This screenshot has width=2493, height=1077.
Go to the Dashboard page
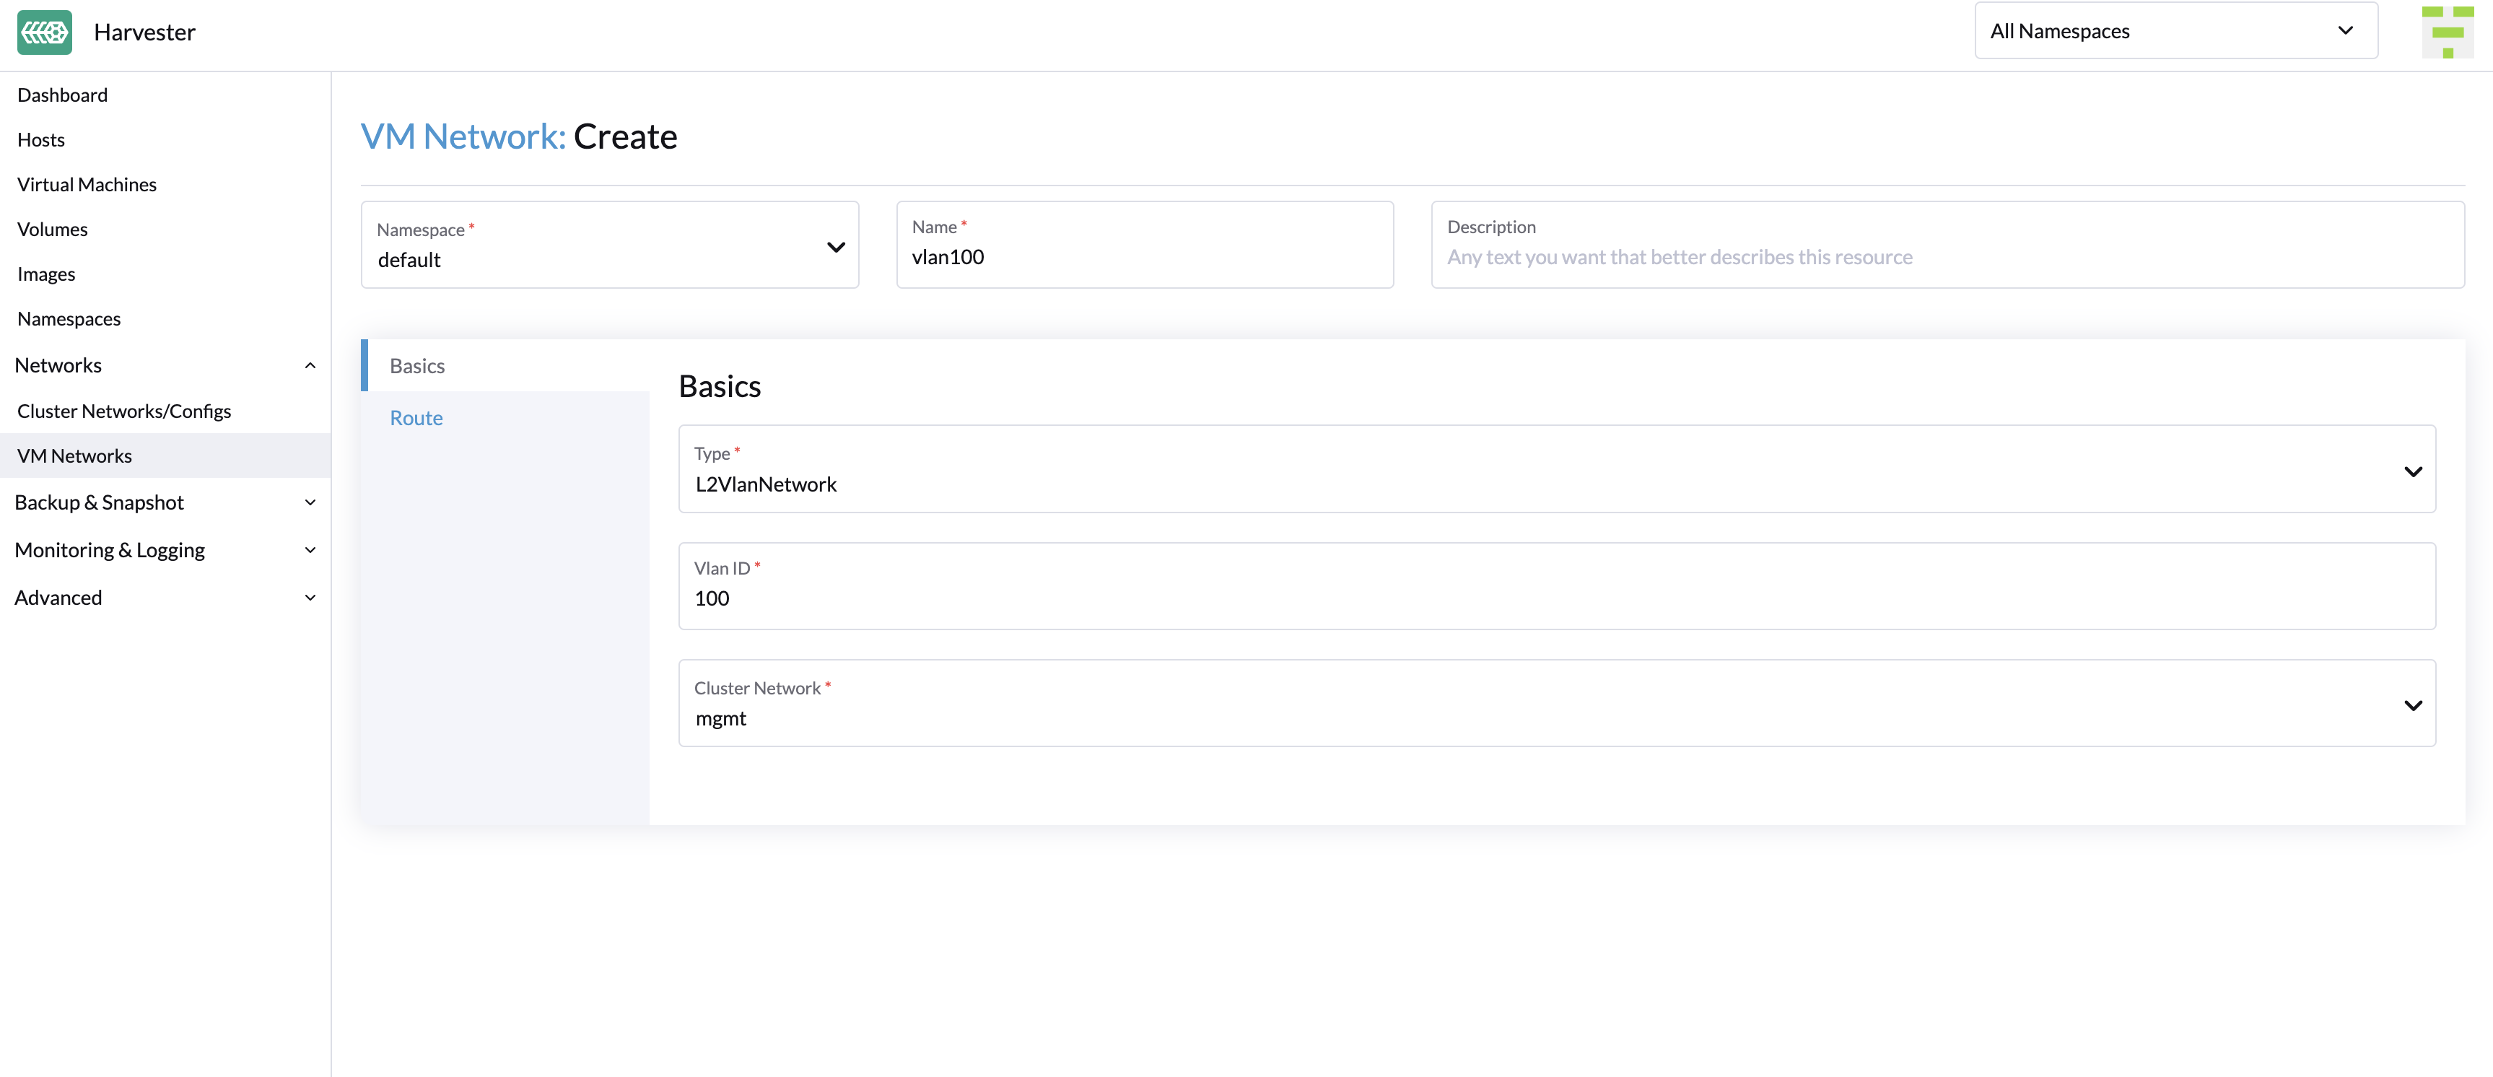pos(62,94)
